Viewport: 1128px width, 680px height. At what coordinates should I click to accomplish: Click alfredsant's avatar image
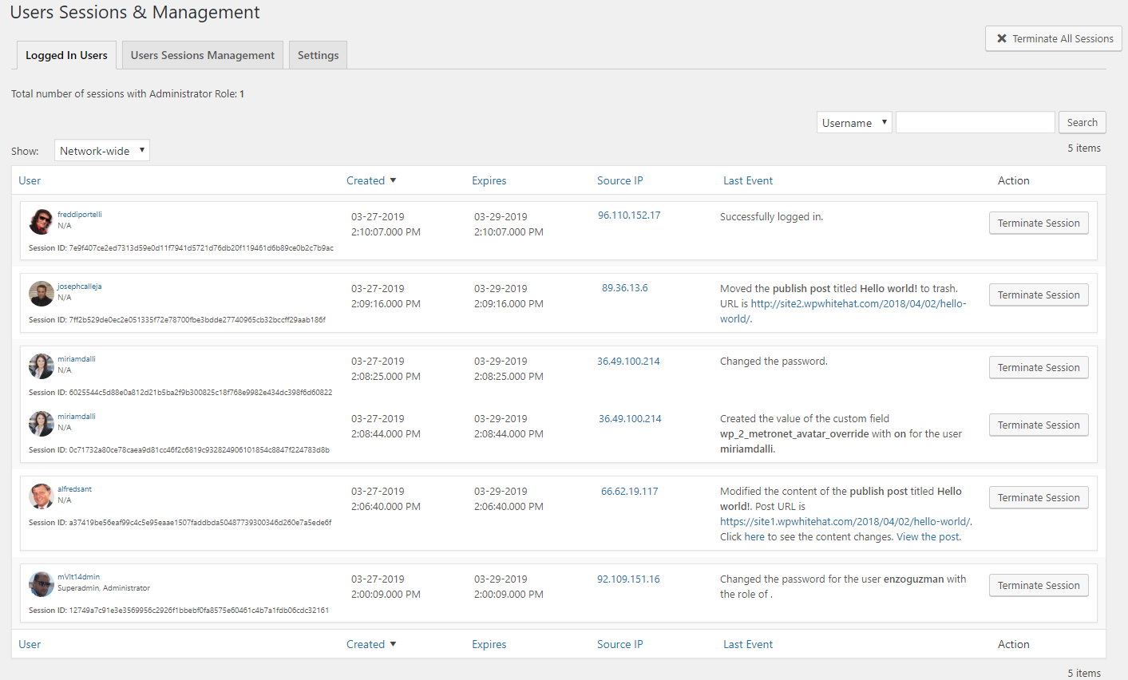(42, 496)
